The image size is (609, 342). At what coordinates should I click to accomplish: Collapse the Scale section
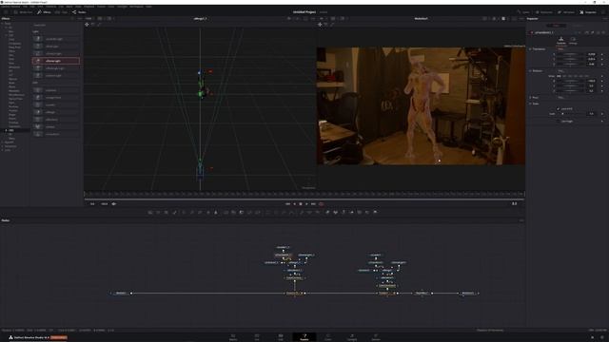530,104
